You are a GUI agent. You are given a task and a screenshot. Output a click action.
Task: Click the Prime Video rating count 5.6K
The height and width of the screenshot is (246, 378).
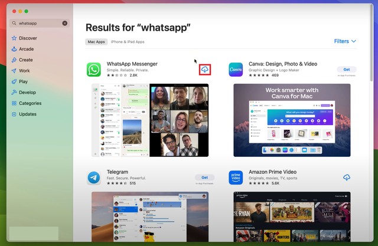pos(276,183)
